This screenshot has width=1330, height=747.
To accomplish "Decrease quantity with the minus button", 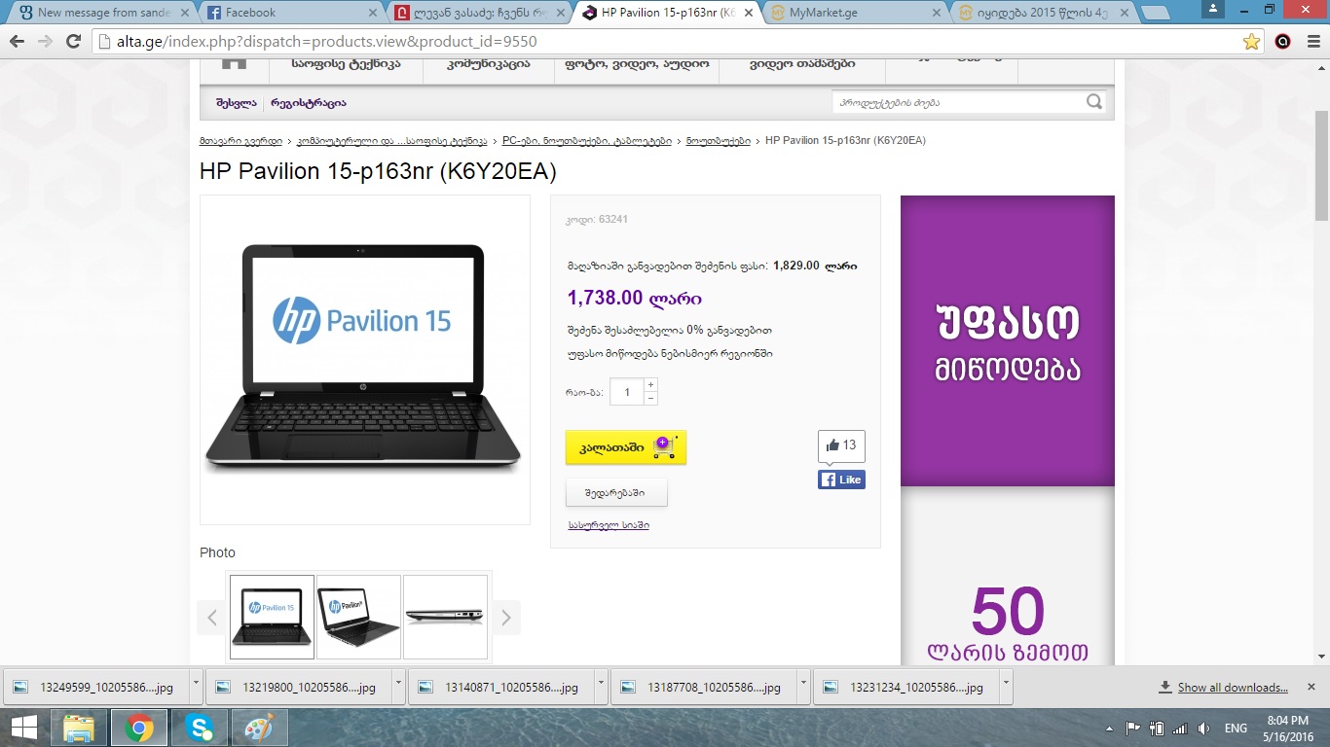I will [651, 399].
